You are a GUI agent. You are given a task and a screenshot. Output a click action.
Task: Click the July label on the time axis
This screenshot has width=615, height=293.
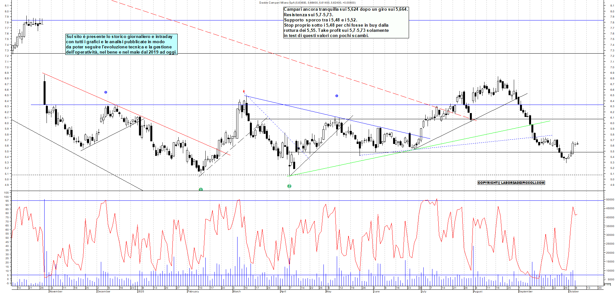pyautogui.click(x=424, y=291)
